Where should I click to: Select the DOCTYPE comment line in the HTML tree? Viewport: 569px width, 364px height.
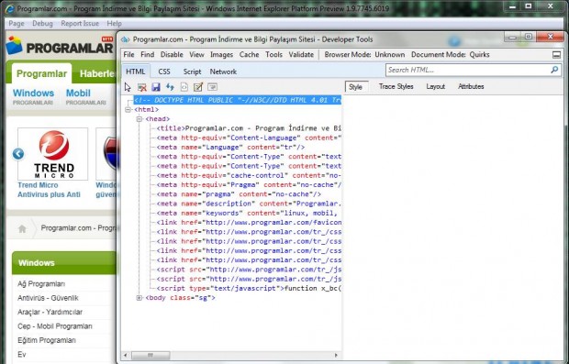pyautogui.click(x=238, y=100)
